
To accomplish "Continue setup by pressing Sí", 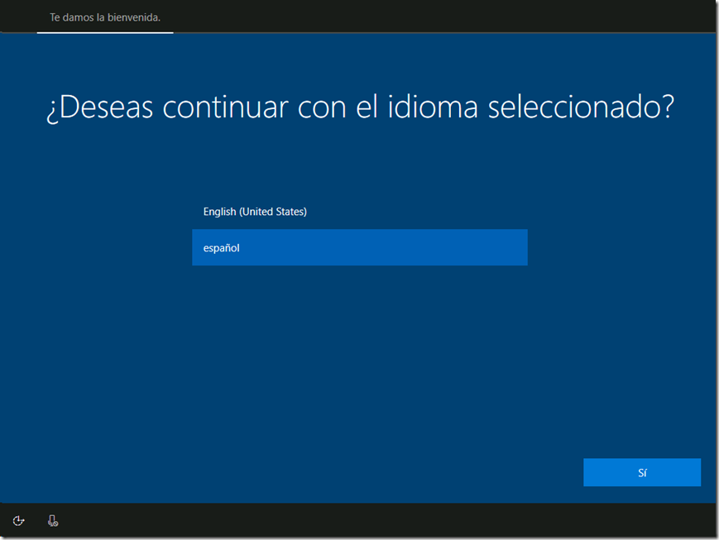I will (x=641, y=472).
